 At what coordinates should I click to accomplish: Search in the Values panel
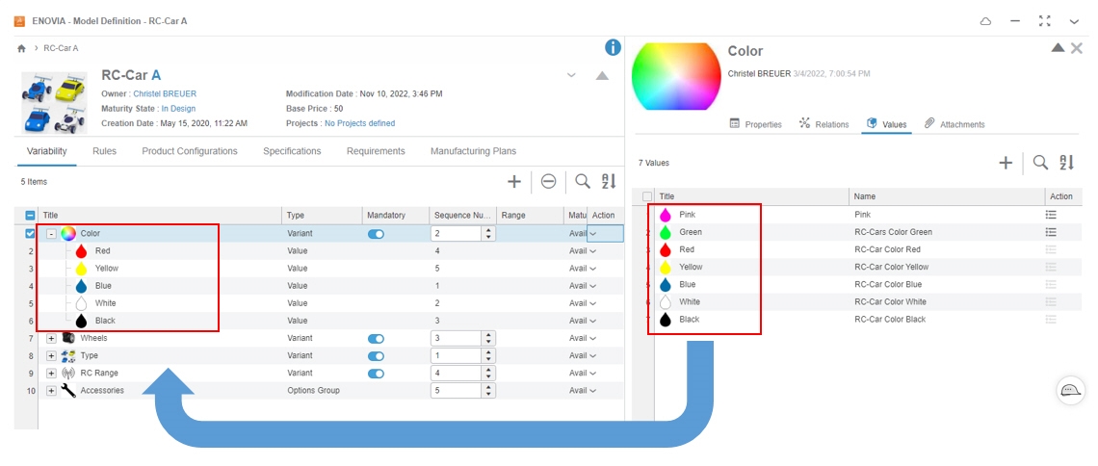click(1040, 163)
